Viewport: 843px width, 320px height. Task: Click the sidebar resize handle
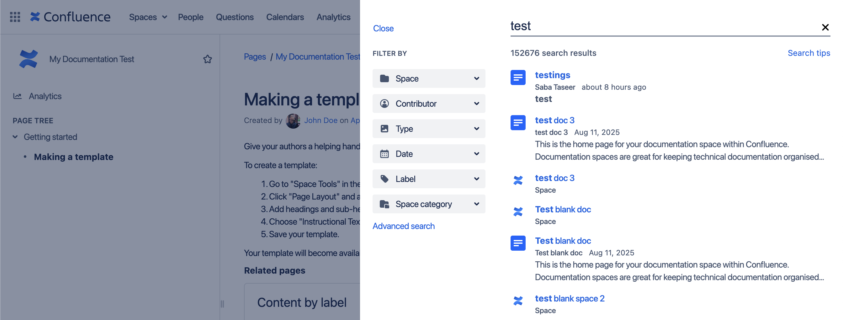(x=222, y=304)
